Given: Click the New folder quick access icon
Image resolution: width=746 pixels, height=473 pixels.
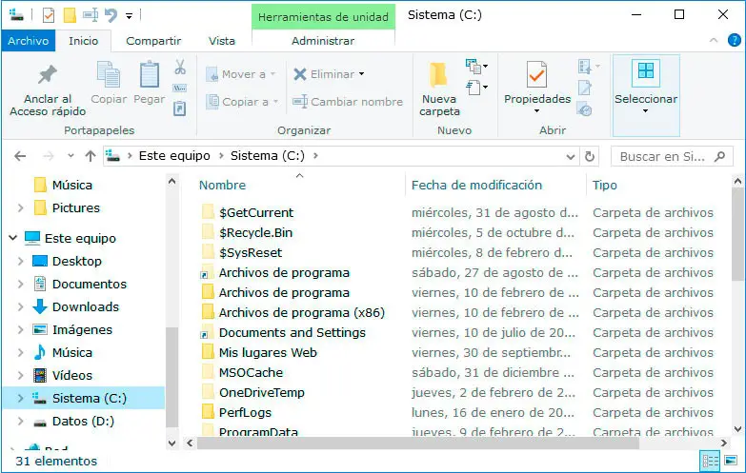Looking at the screenshot, I should coord(70,15).
